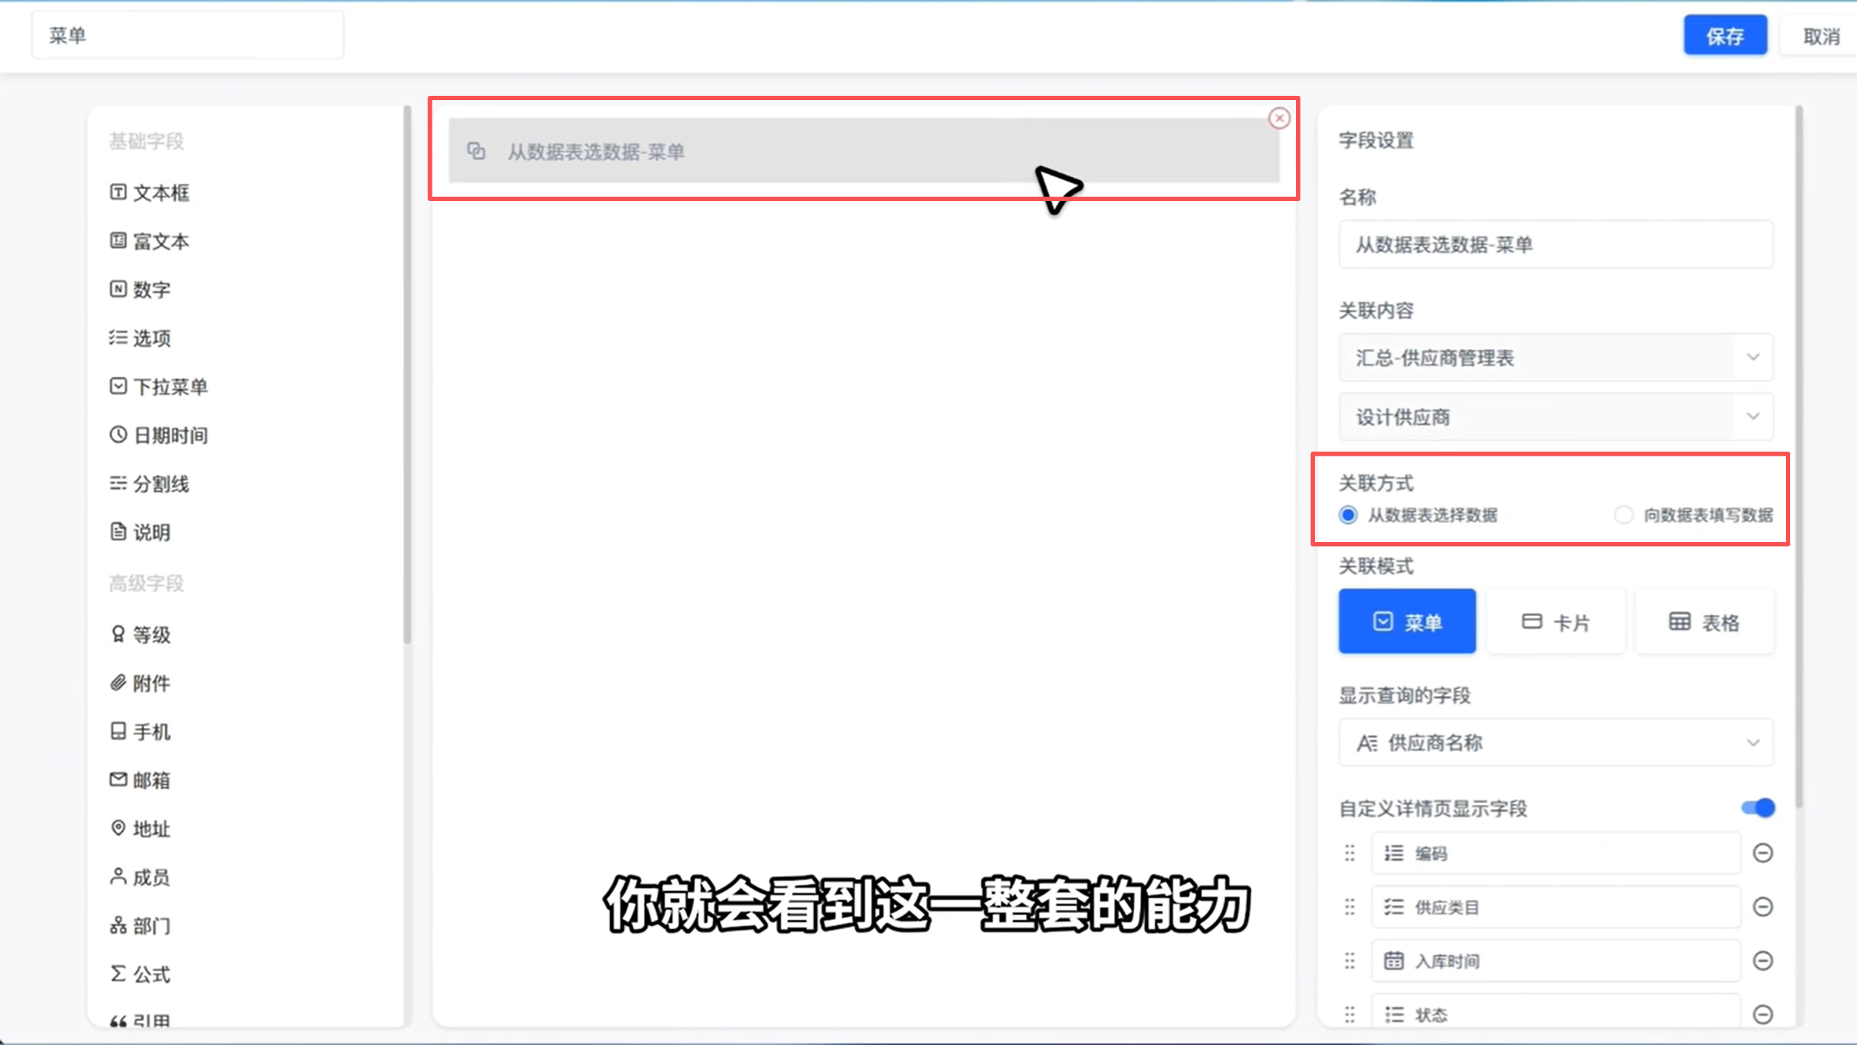The width and height of the screenshot is (1857, 1045).
Task: Select 向数据表填写数据 radio option
Action: tap(1623, 515)
